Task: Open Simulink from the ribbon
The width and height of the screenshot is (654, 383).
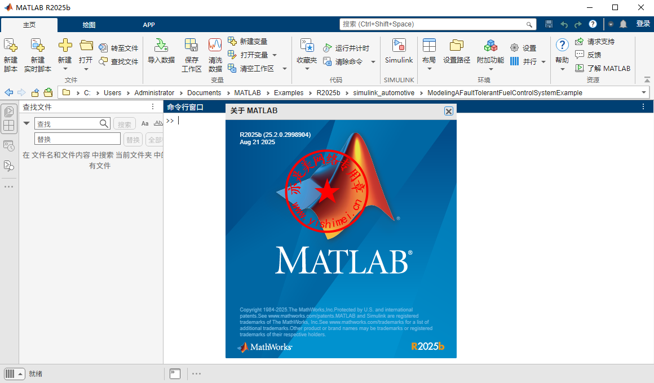Action: click(399, 51)
